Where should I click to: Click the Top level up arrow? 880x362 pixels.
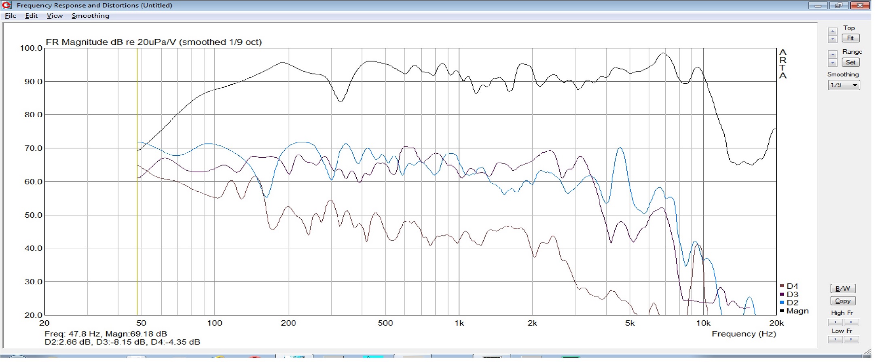[x=832, y=32]
